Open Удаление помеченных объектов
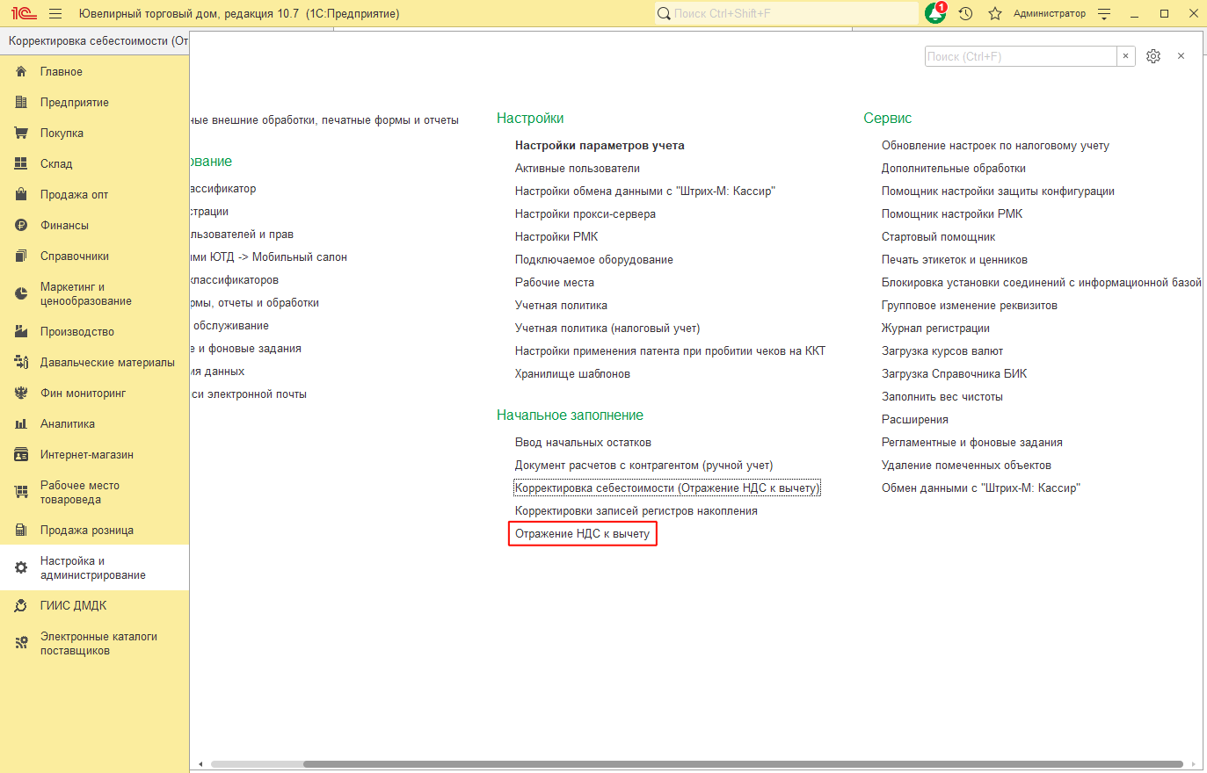This screenshot has height=773, width=1207. (966, 466)
